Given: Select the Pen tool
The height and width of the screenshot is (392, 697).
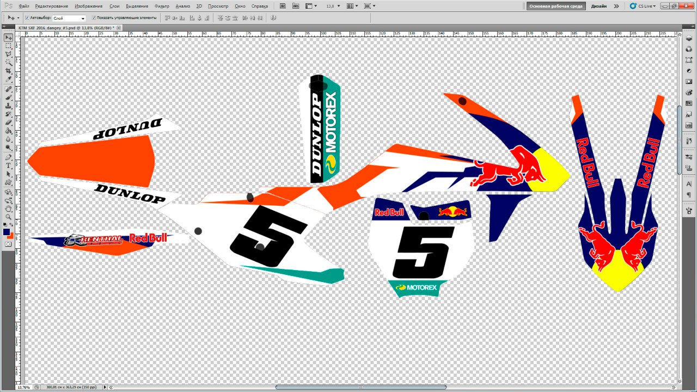Looking at the screenshot, I should click(x=9, y=157).
